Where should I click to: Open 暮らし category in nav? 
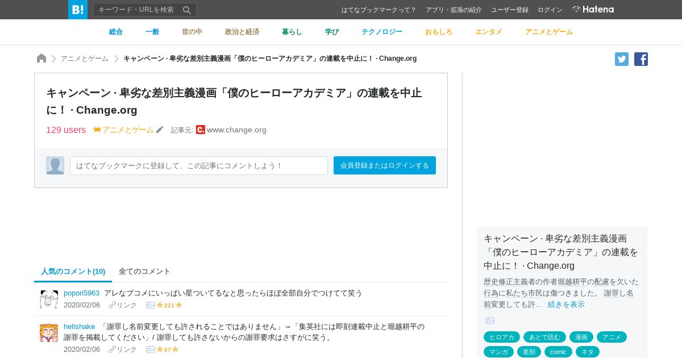[x=292, y=32]
